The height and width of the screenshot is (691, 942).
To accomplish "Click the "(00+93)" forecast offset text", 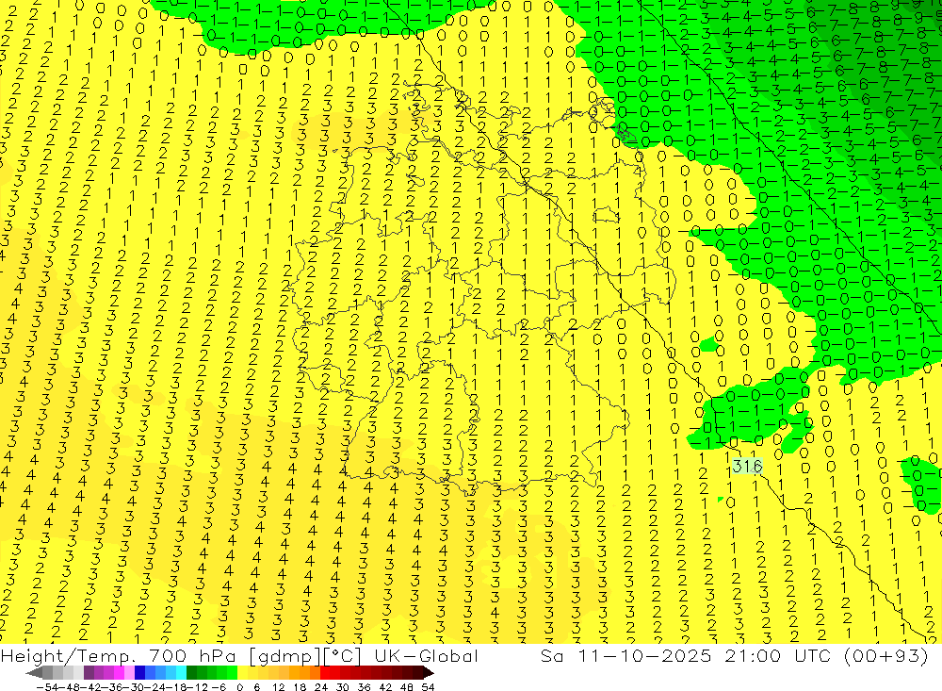I will click(x=886, y=655).
